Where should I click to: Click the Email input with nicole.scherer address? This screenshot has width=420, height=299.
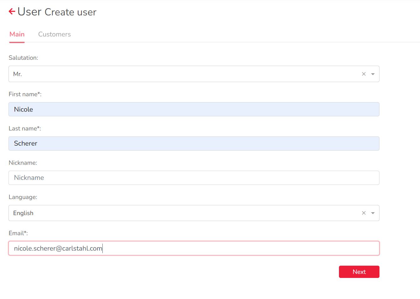click(x=194, y=248)
